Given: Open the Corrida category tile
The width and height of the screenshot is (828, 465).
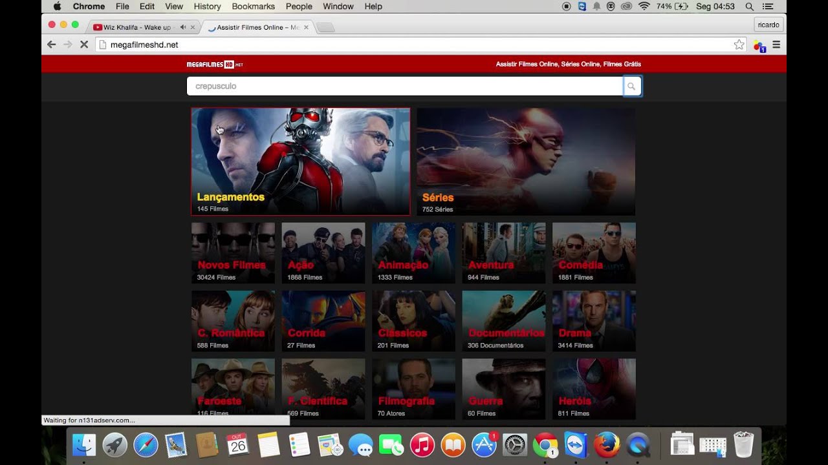Looking at the screenshot, I should tap(323, 321).
